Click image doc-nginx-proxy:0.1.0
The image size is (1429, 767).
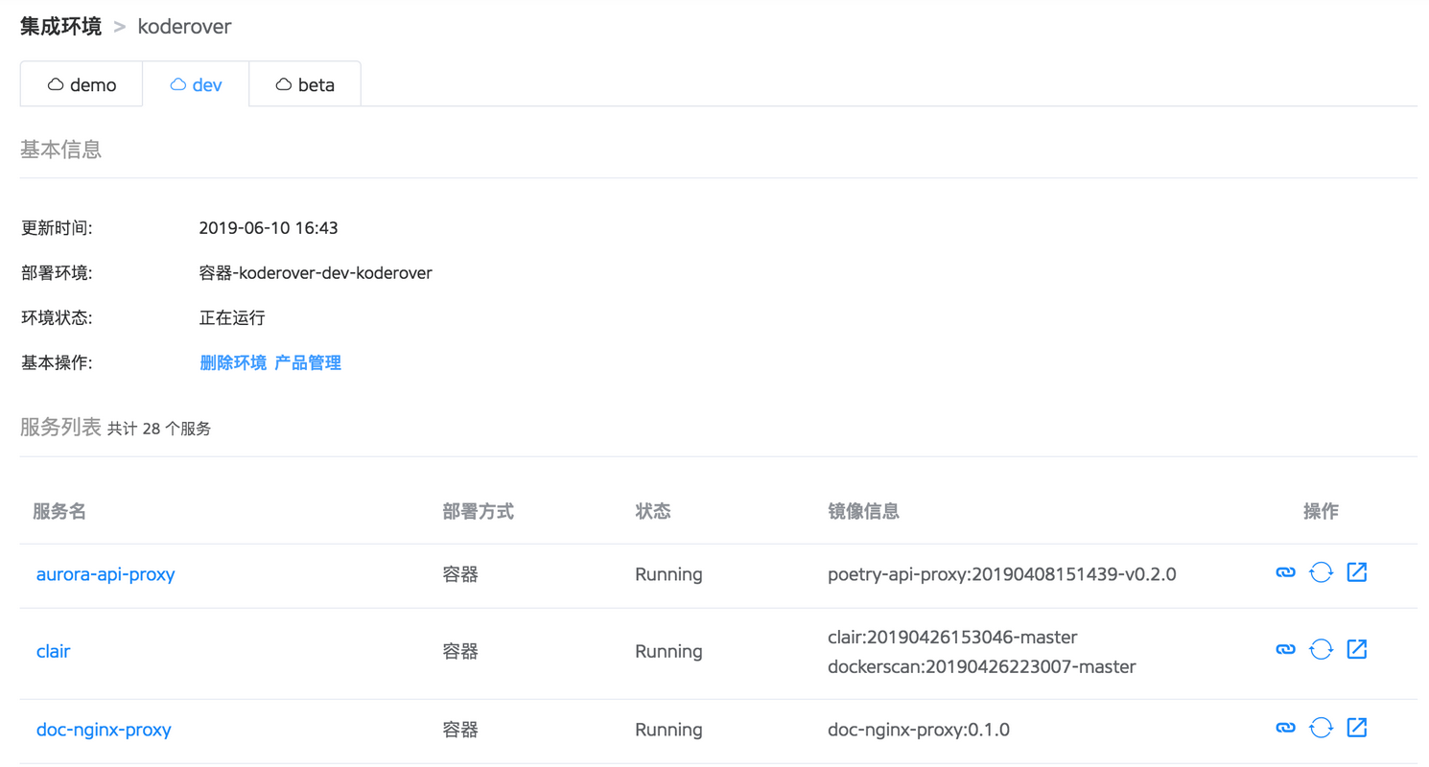click(x=919, y=730)
